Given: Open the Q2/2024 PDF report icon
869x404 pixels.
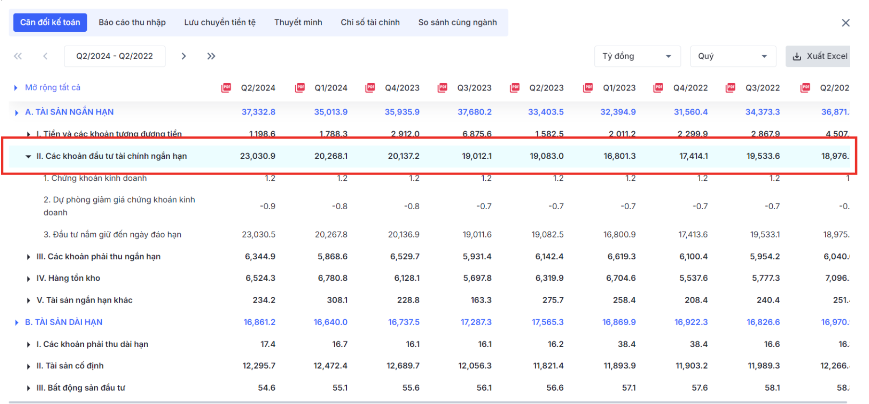Looking at the screenshot, I should tap(226, 88).
